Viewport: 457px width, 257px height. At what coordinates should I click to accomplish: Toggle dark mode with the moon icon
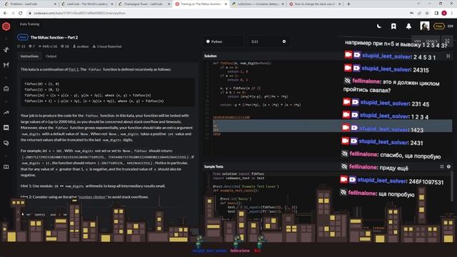(379, 26)
